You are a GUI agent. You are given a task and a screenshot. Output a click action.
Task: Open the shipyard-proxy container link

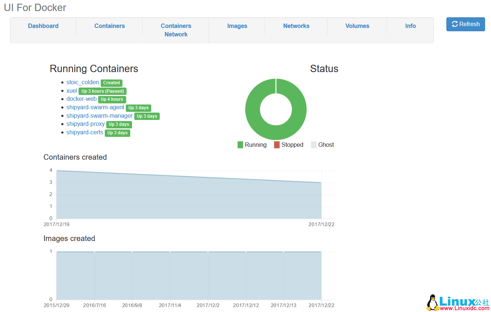pyautogui.click(x=86, y=124)
